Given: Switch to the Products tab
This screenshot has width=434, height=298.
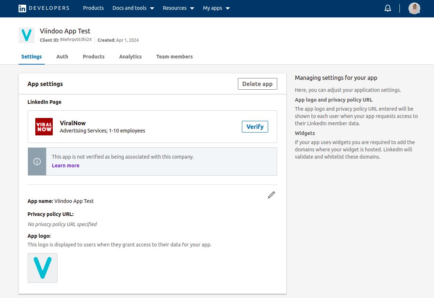Looking at the screenshot, I should 93,57.
